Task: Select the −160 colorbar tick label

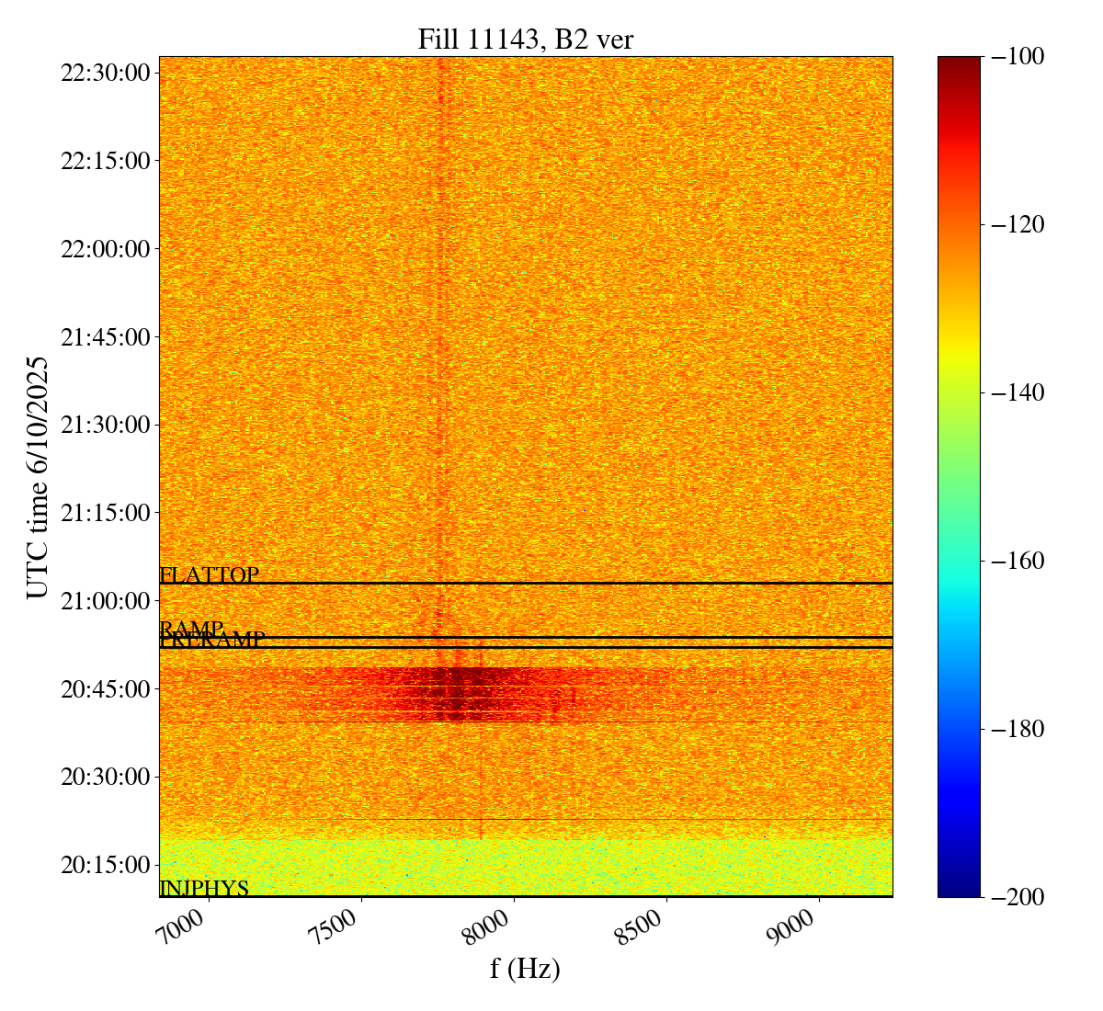Action: 1016,561
